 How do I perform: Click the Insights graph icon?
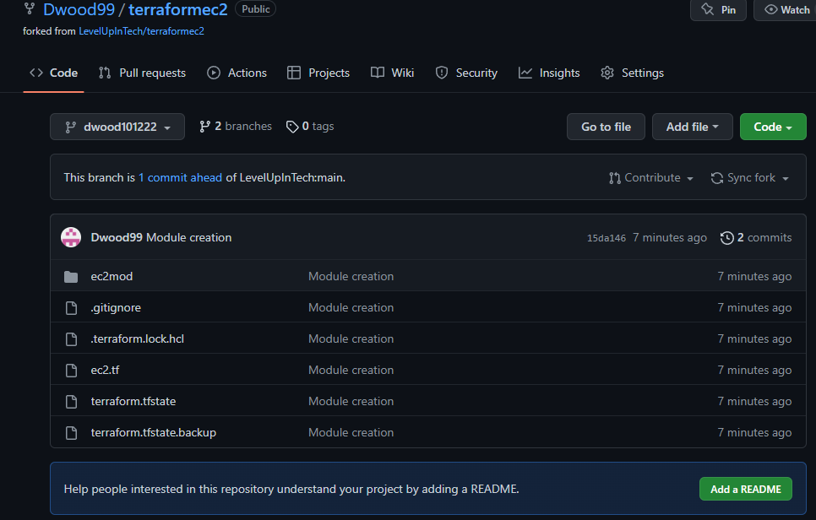(525, 73)
